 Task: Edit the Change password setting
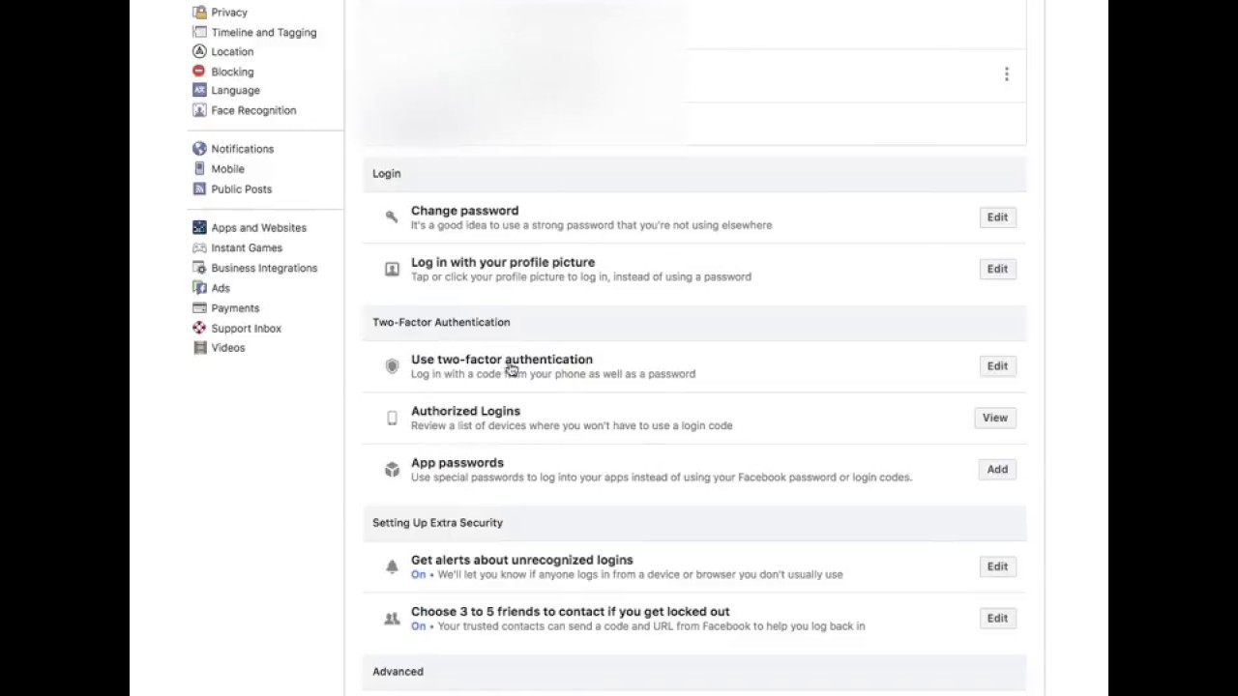(997, 217)
